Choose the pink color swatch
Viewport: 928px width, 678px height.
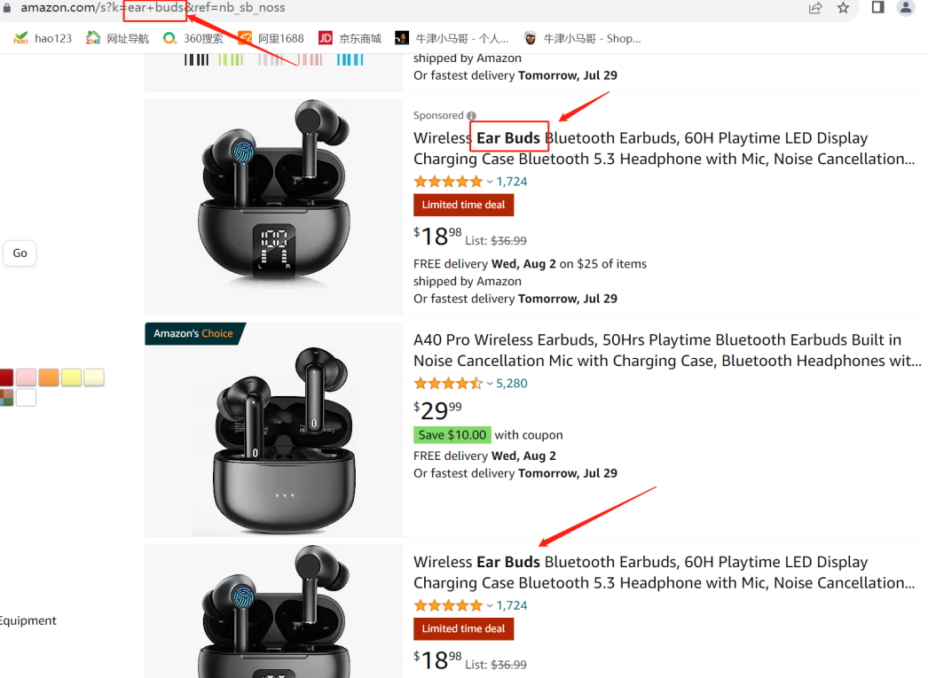(x=26, y=378)
